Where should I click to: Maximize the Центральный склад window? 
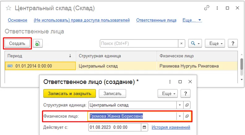click(227, 8)
